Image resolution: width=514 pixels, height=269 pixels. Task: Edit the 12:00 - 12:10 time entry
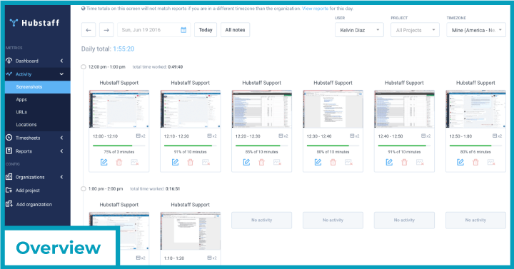click(104, 162)
